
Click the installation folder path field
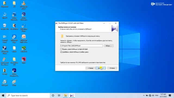[82, 46]
